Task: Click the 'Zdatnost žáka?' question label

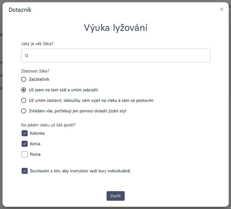Action: point(35,71)
